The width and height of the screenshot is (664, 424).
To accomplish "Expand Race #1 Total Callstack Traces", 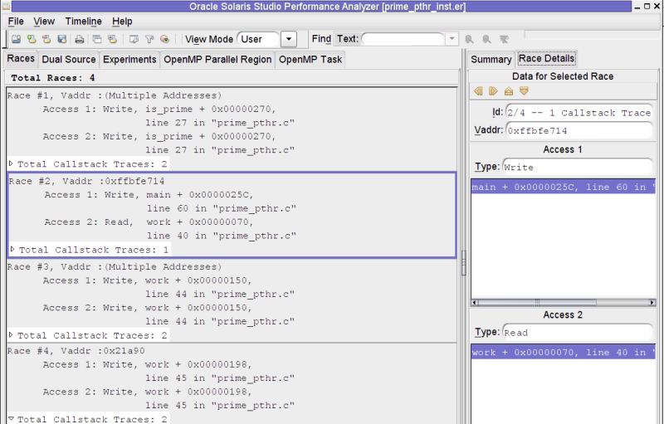I will (11, 163).
